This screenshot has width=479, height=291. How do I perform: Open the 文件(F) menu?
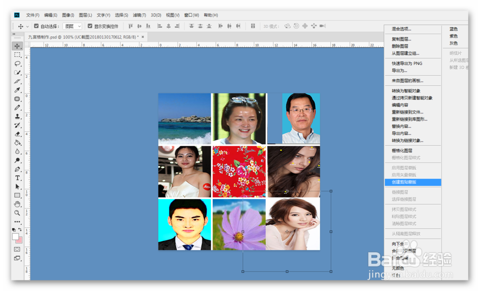(x=33, y=15)
